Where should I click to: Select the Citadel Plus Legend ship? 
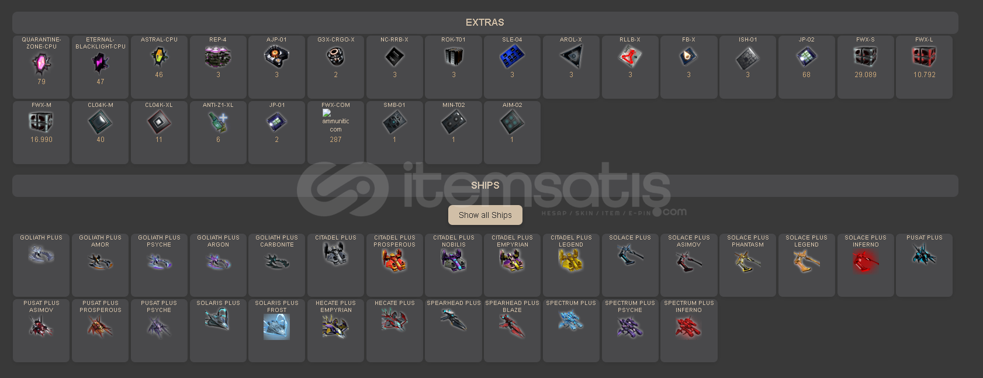point(571,260)
